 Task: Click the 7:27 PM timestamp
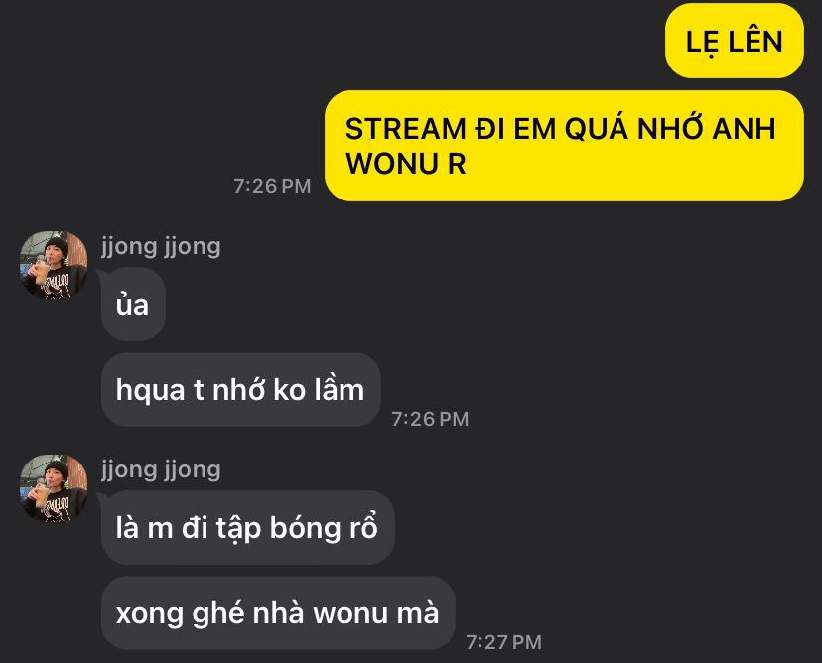point(503,642)
